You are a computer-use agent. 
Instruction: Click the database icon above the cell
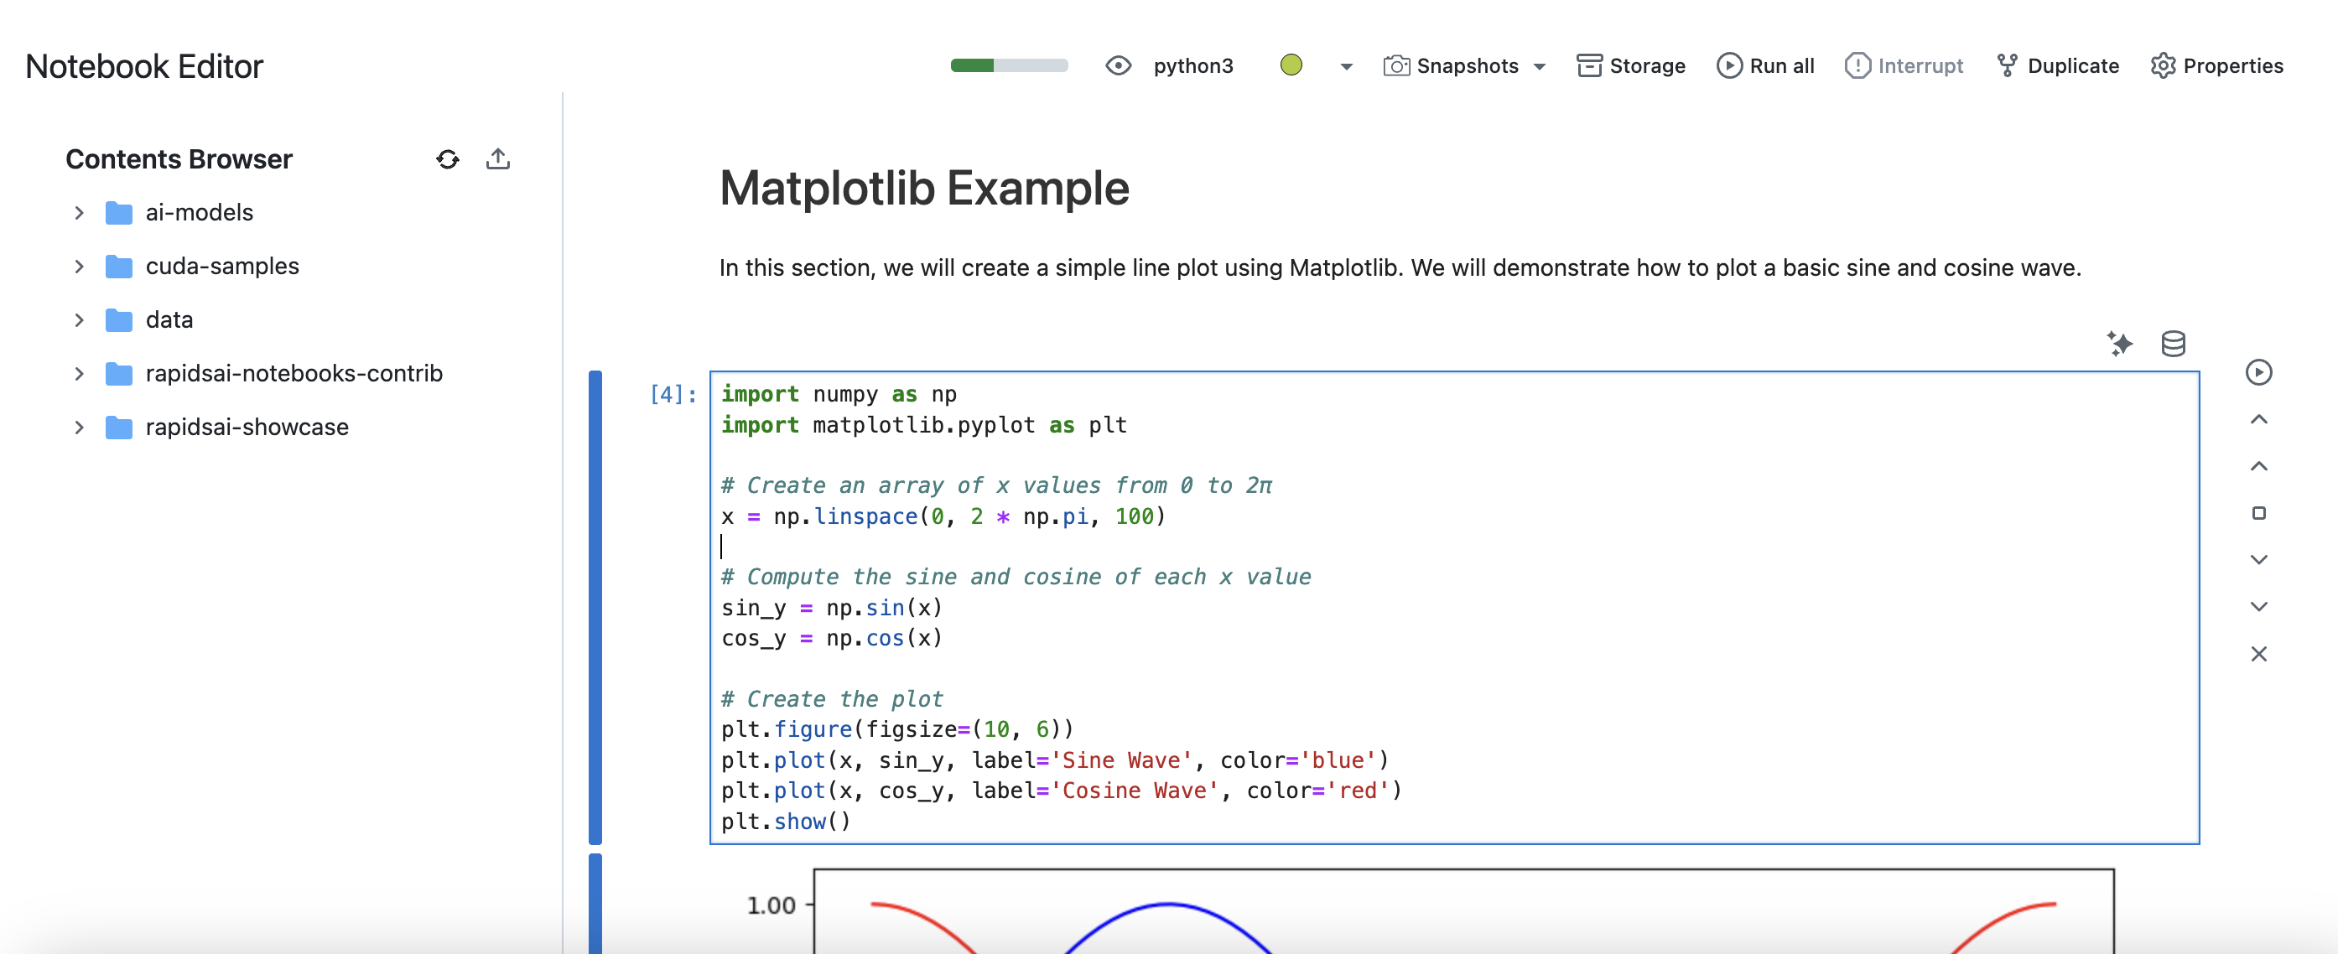coord(2173,343)
